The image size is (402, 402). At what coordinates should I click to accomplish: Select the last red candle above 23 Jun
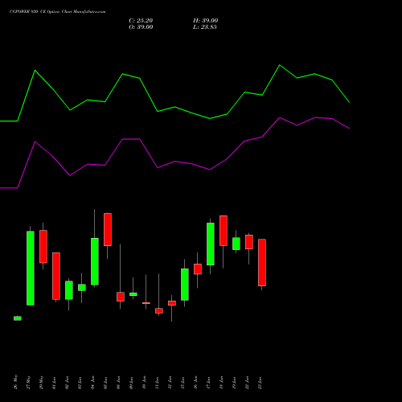[262, 263]
